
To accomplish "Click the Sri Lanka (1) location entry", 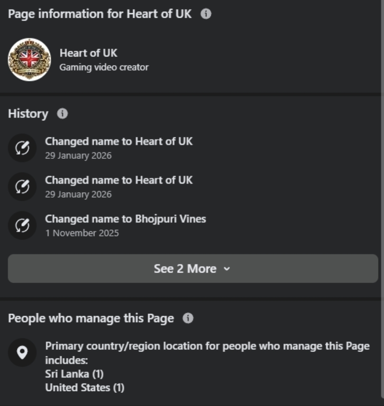I will [74, 374].
